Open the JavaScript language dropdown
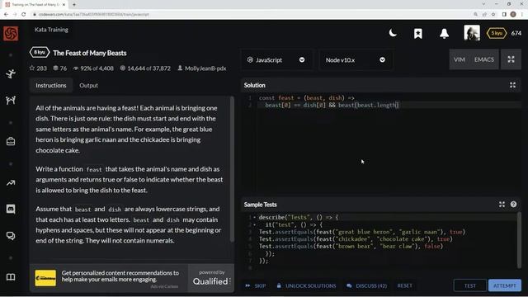The width and height of the screenshot is (528, 297). coord(276,60)
